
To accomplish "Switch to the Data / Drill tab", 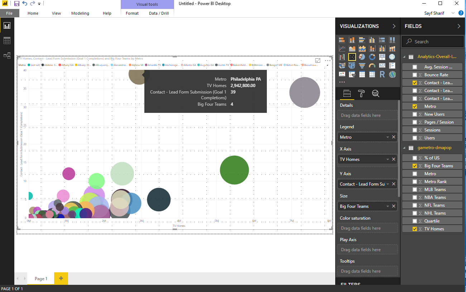I will [159, 13].
